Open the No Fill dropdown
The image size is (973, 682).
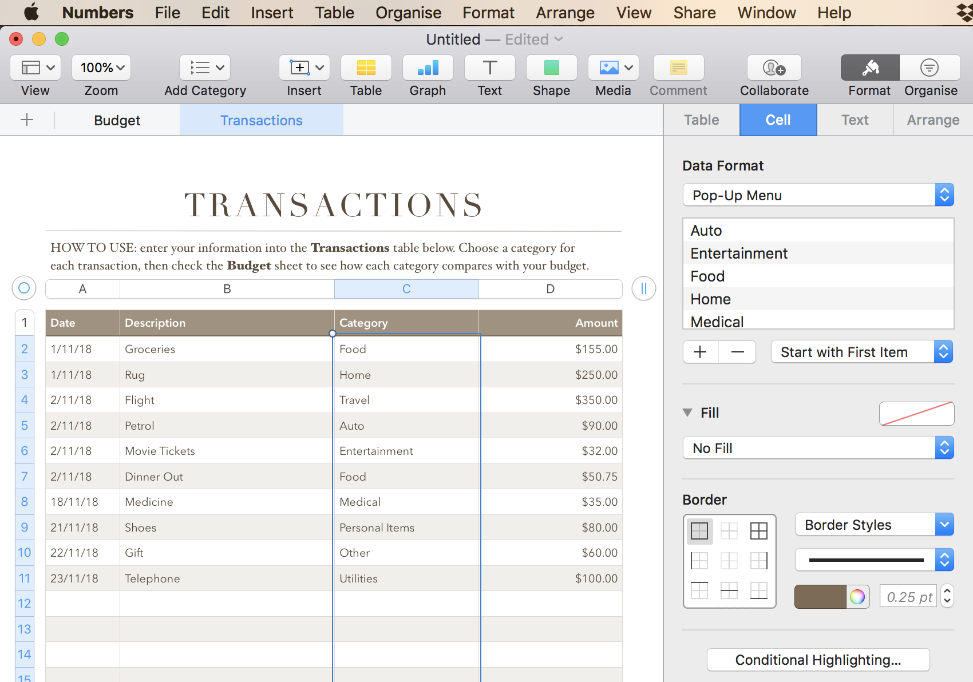coord(818,448)
